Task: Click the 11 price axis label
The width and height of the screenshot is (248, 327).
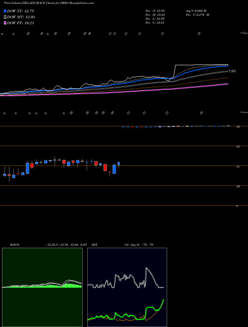Action: (238, 166)
